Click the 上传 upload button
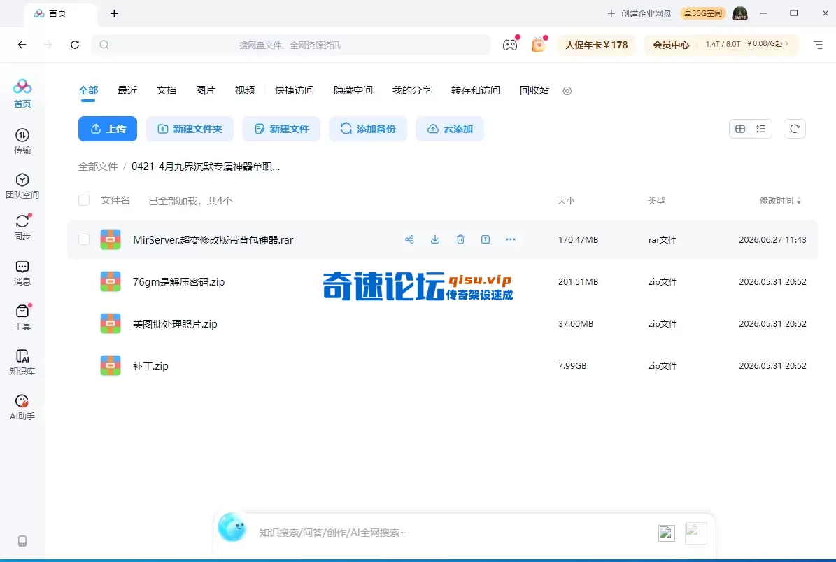Image resolution: width=836 pixels, height=562 pixels. tap(108, 129)
